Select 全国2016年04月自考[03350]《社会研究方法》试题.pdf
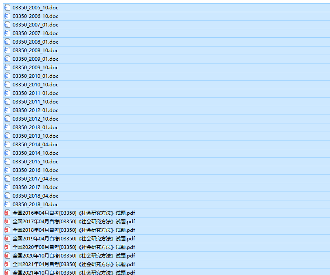Viewport: 330px width, 275px height. pyautogui.click(x=74, y=213)
